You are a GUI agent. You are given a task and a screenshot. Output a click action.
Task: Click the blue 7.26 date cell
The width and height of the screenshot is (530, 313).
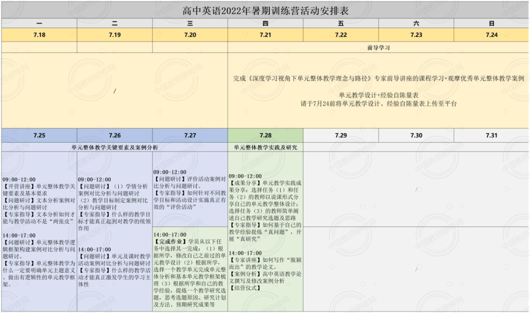pyautogui.click(x=115, y=135)
